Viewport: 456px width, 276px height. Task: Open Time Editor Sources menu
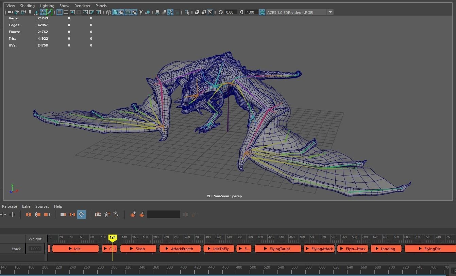(x=42, y=206)
